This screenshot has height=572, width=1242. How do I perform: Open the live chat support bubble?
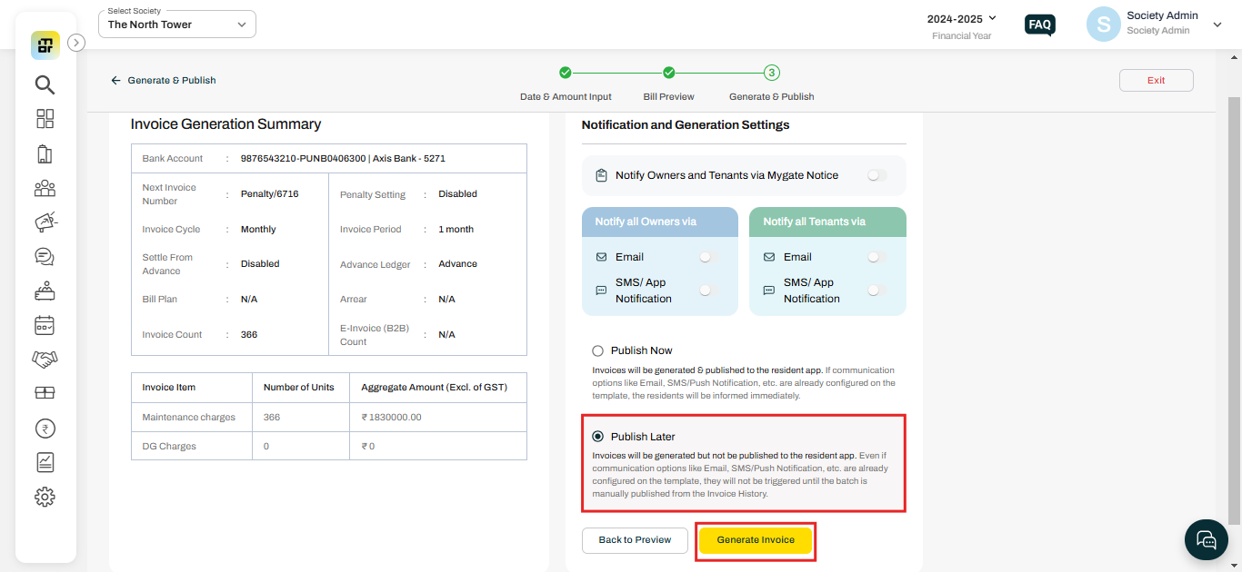pos(1207,540)
